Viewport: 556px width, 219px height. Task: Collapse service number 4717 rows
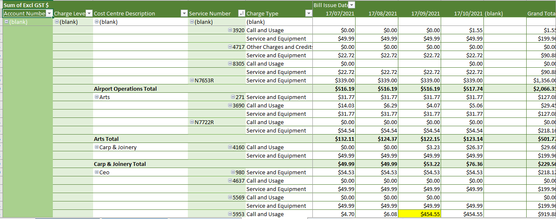(x=230, y=47)
